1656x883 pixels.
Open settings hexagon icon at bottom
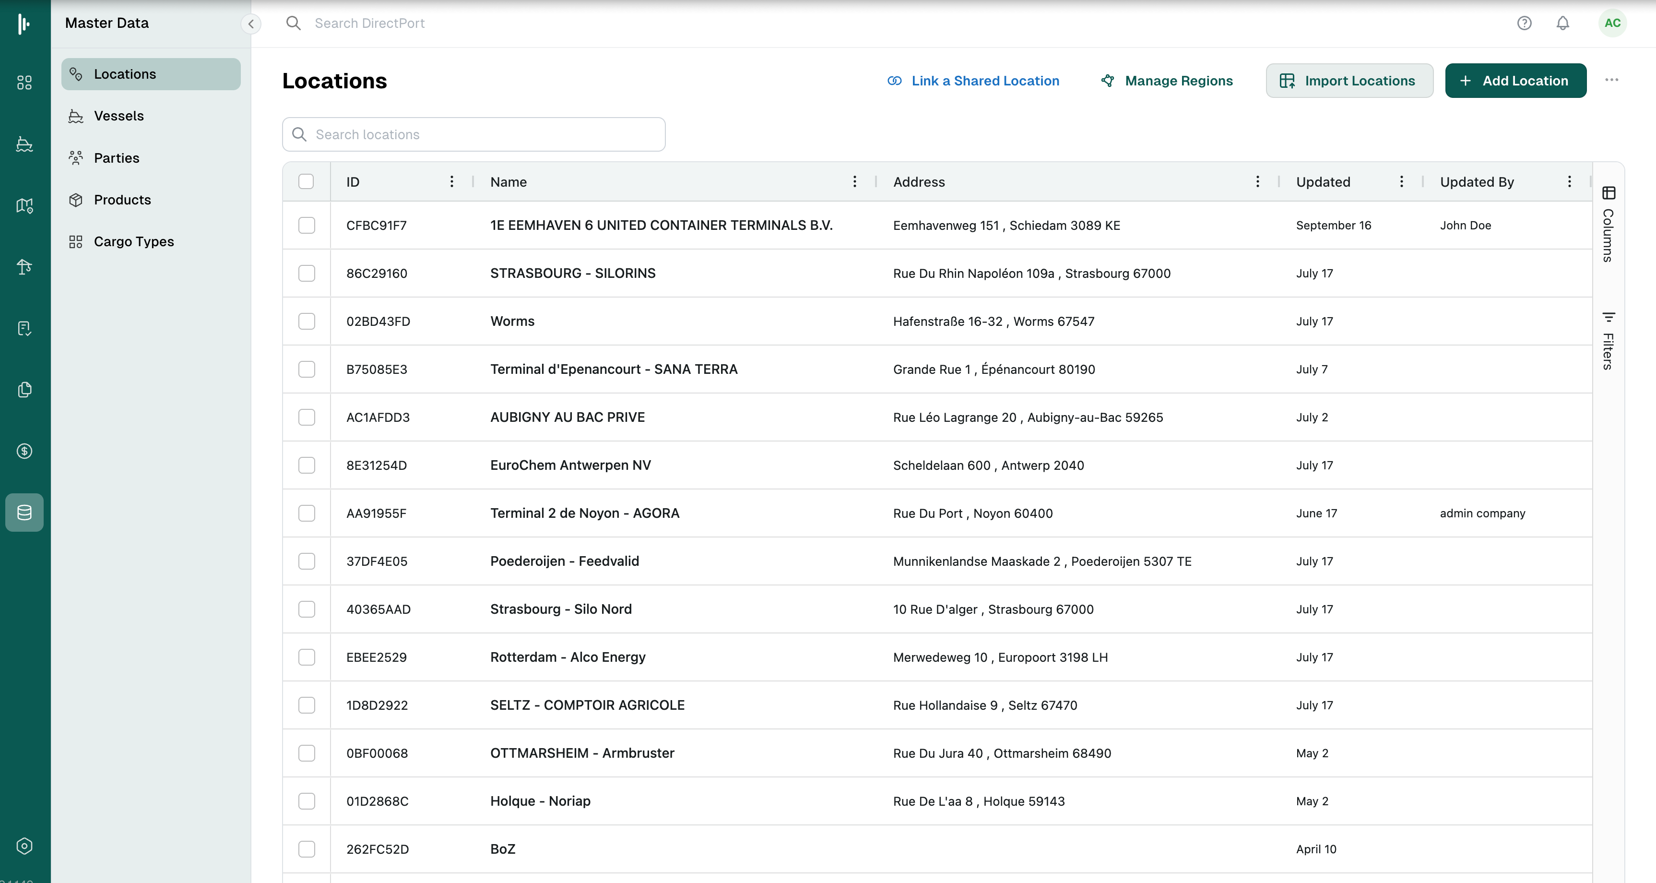[24, 846]
